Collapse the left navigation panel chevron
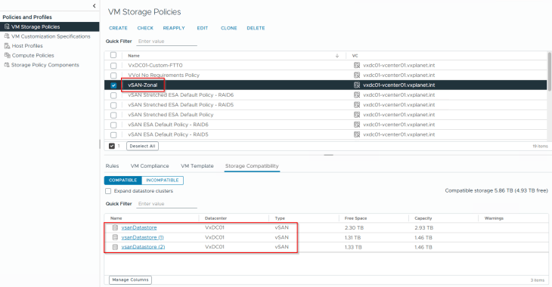Screen dimensions: 552x287 click(94, 5)
